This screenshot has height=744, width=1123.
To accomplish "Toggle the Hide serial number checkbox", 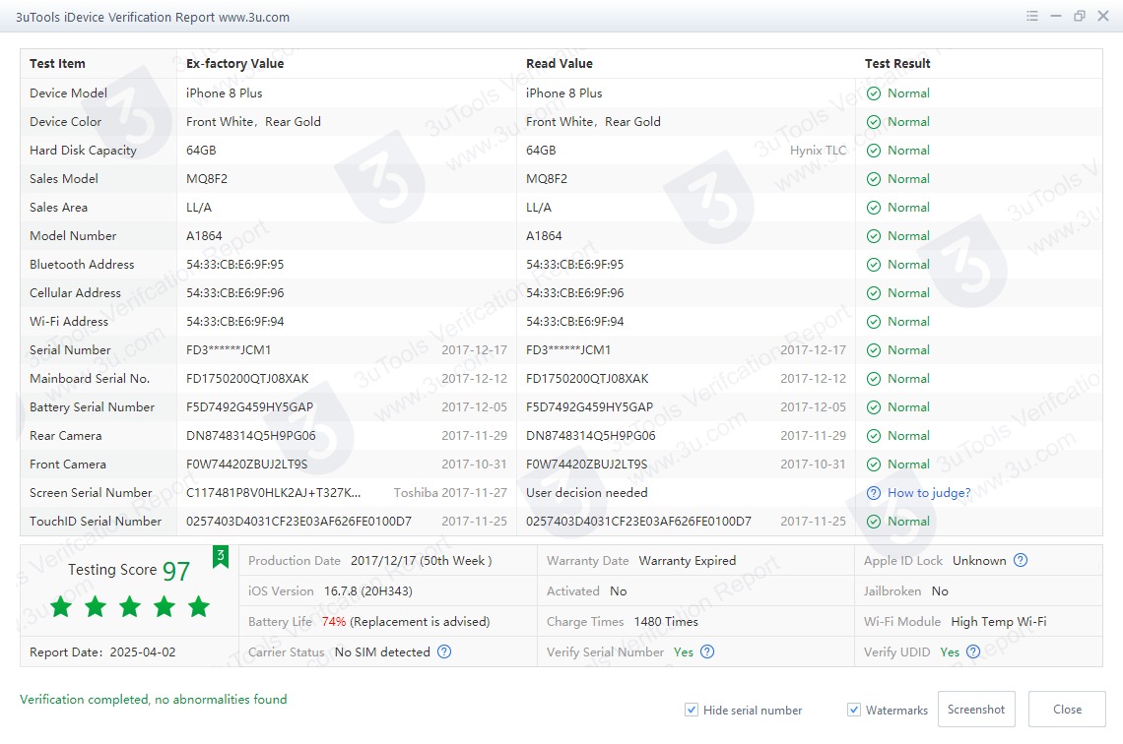I will coord(693,711).
